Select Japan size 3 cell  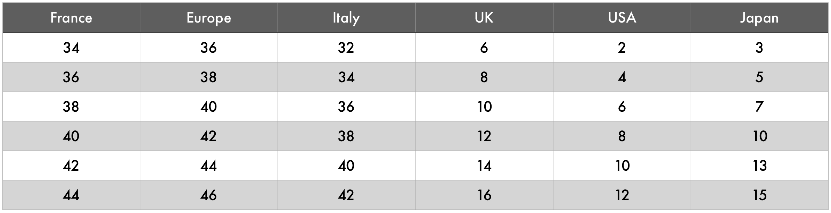[759, 48]
